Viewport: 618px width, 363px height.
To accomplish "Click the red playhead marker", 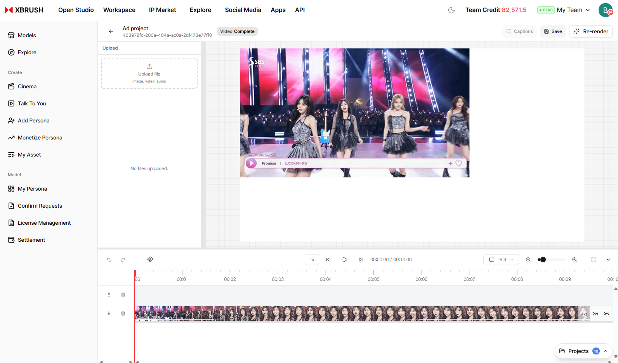I will tap(135, 273).
